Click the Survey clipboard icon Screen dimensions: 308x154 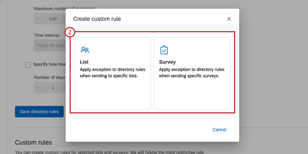(164, 50)
